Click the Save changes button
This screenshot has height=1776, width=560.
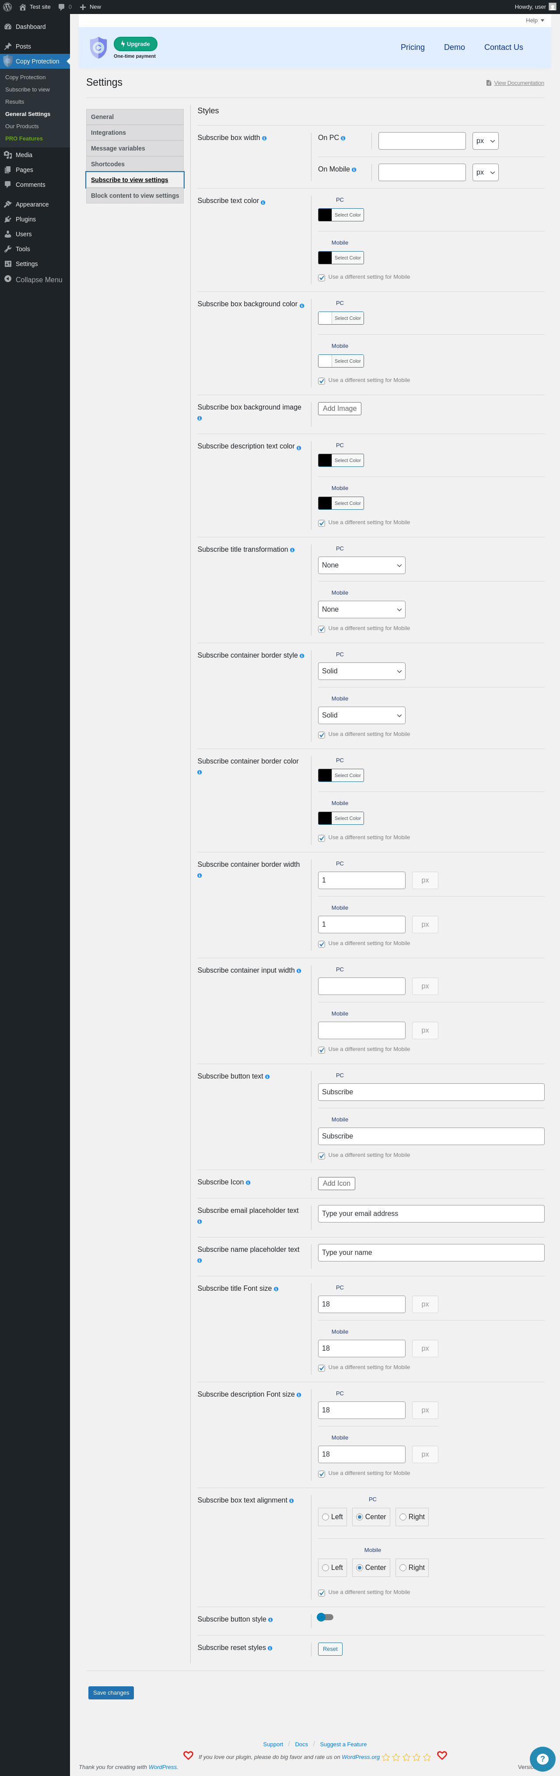(x=111, y=1692)
